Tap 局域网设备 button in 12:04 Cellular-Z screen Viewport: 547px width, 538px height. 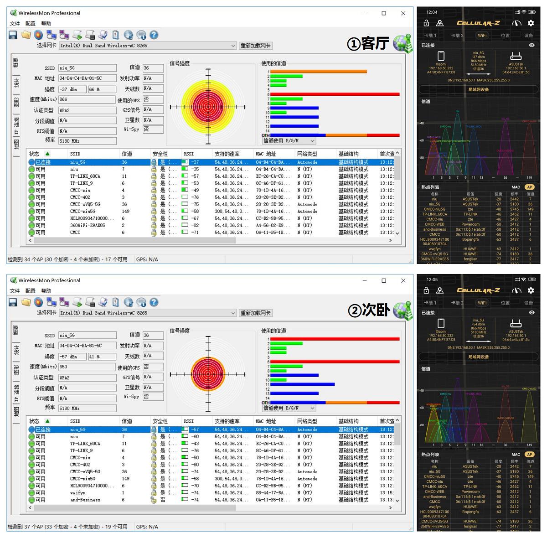479,89
